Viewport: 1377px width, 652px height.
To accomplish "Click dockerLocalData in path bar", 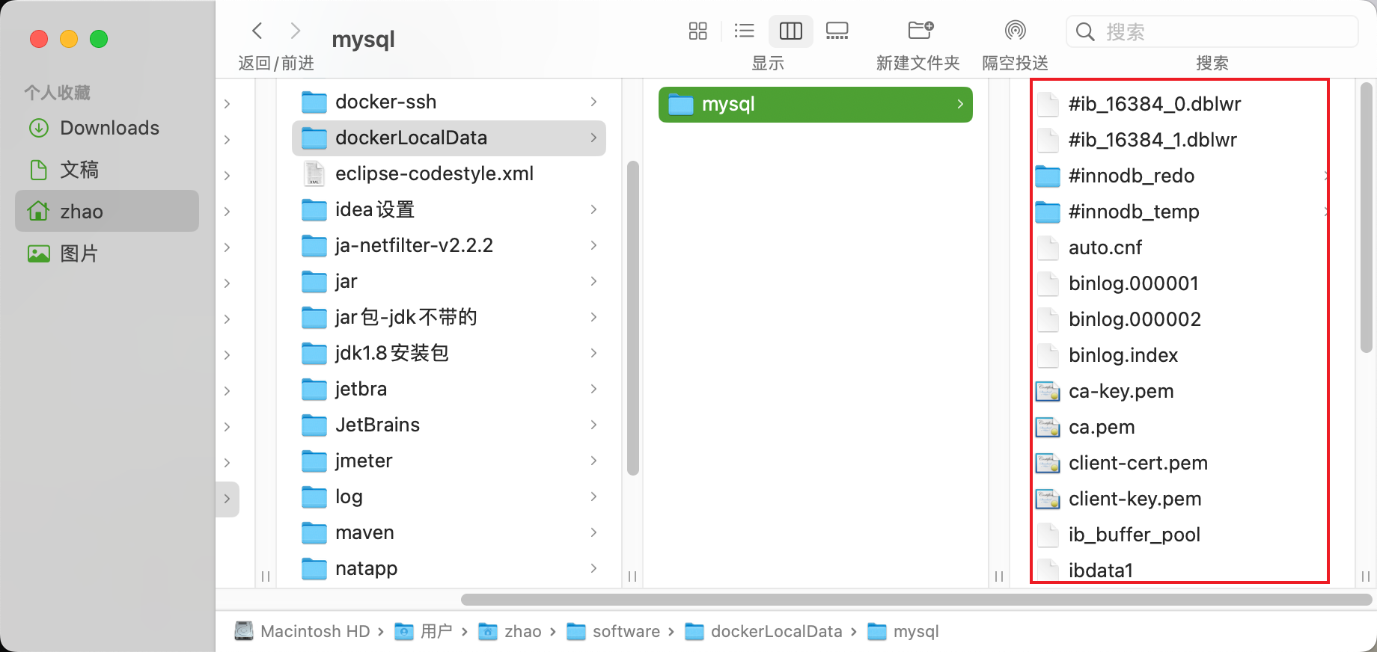I will click(764, 632).
